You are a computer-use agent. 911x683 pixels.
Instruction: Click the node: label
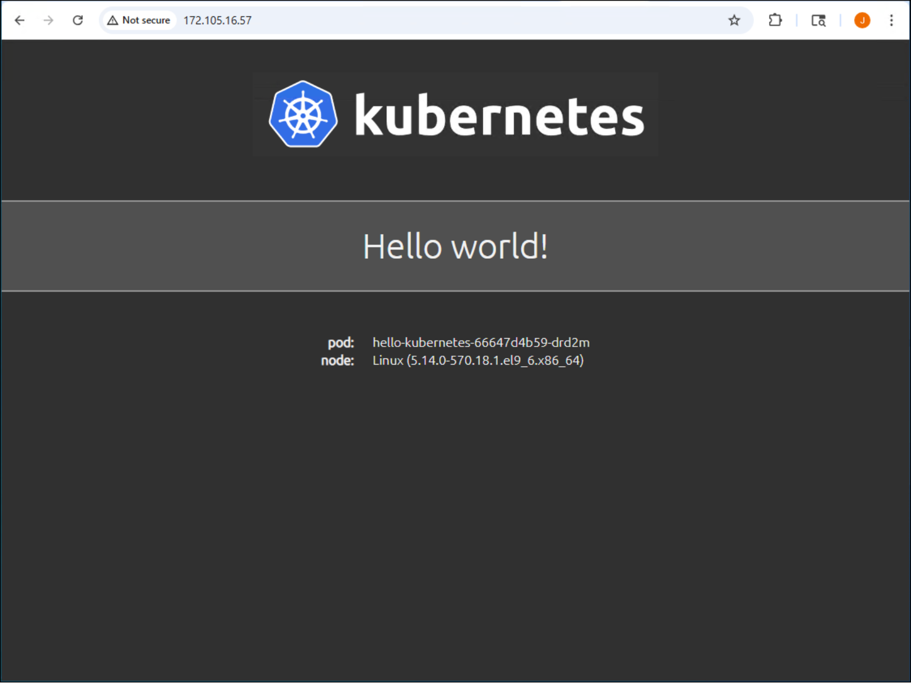337,360
